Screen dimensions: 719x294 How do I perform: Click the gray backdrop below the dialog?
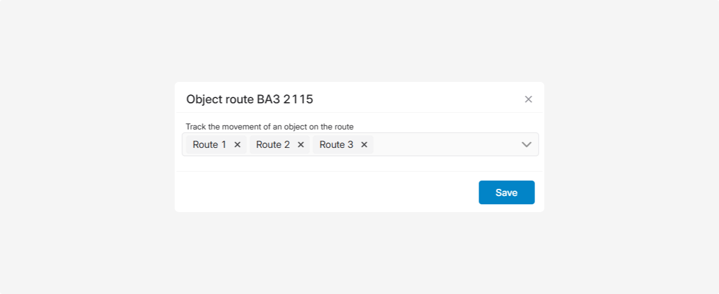point(359,252)
